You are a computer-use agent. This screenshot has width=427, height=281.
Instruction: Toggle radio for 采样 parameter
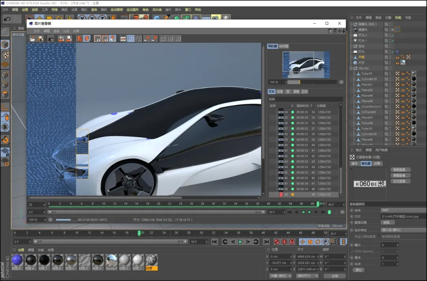coord(351,211)
